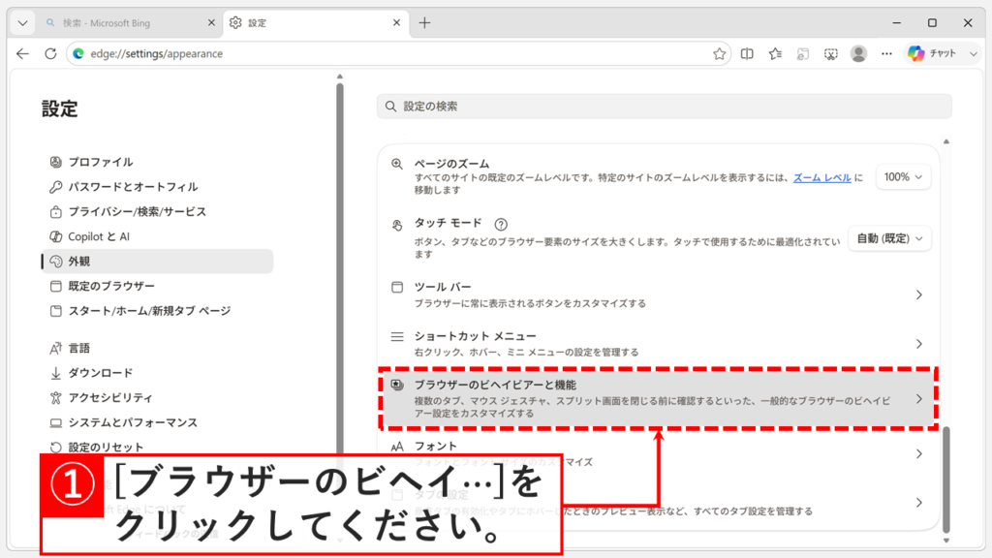Open the profile avatar menu
The image size is (992, 558).
coord(858,54)
